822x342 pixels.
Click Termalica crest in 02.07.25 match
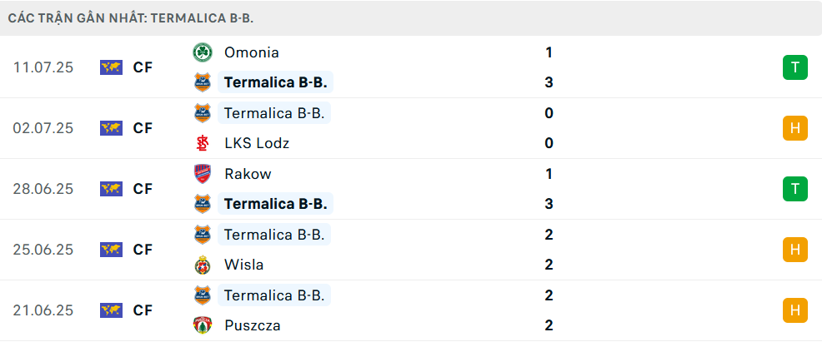coord(203,113)
